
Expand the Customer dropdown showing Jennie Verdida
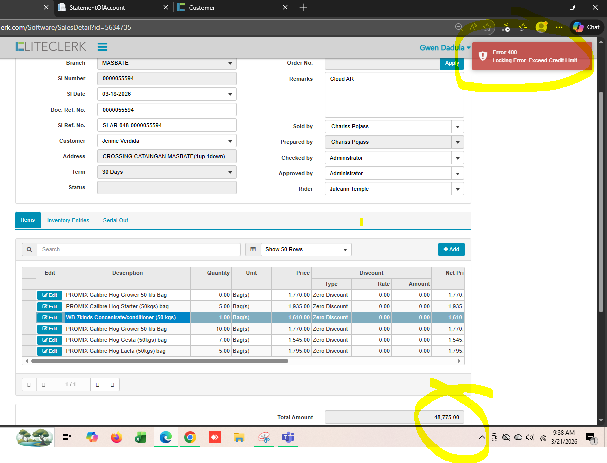(230, 141)
